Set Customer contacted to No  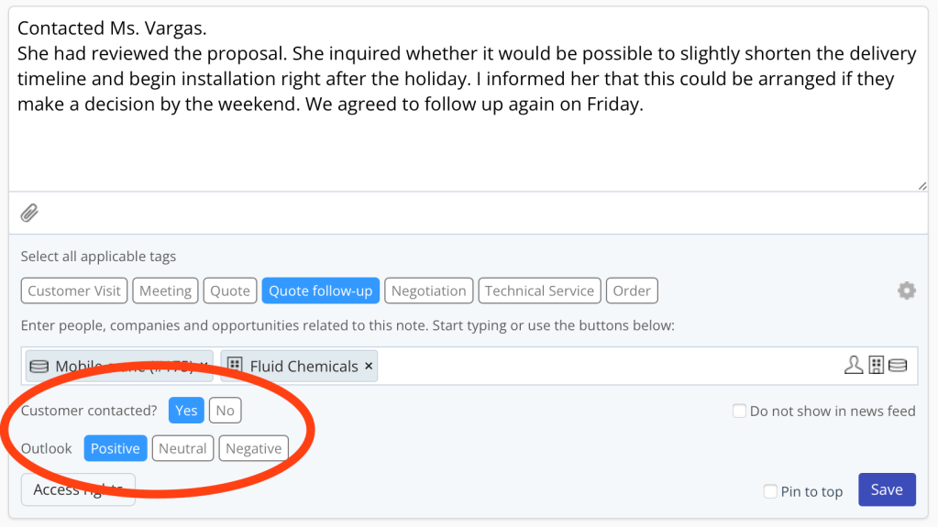[225, 411]
